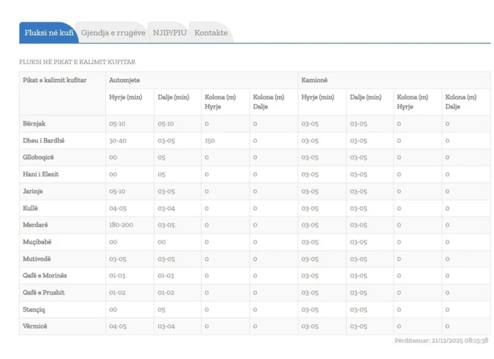Select the Kullë border crossing name

[31, 208]
